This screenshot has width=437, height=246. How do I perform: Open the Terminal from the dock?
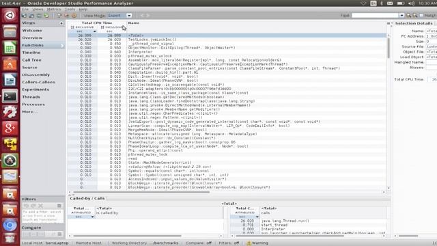click(x=10, y=96)
